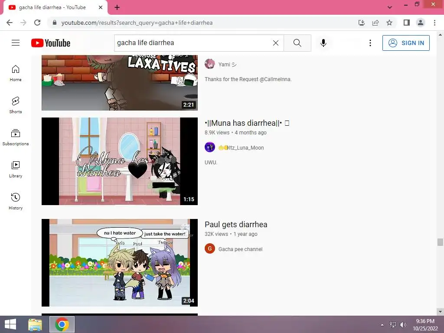
Task: Reload the page
Action: [x=37, y=23]
